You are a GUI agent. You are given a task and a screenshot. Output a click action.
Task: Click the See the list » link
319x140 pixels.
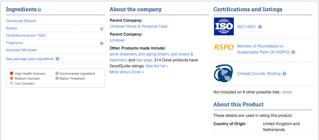coord(157,66)
